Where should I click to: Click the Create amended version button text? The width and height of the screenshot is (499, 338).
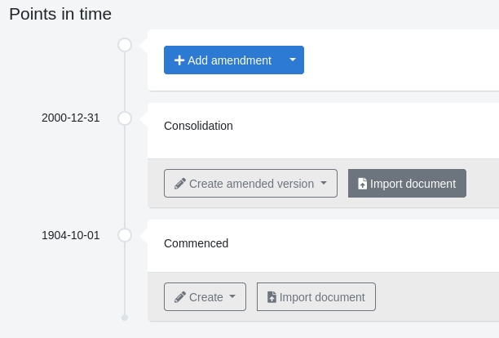251,184
